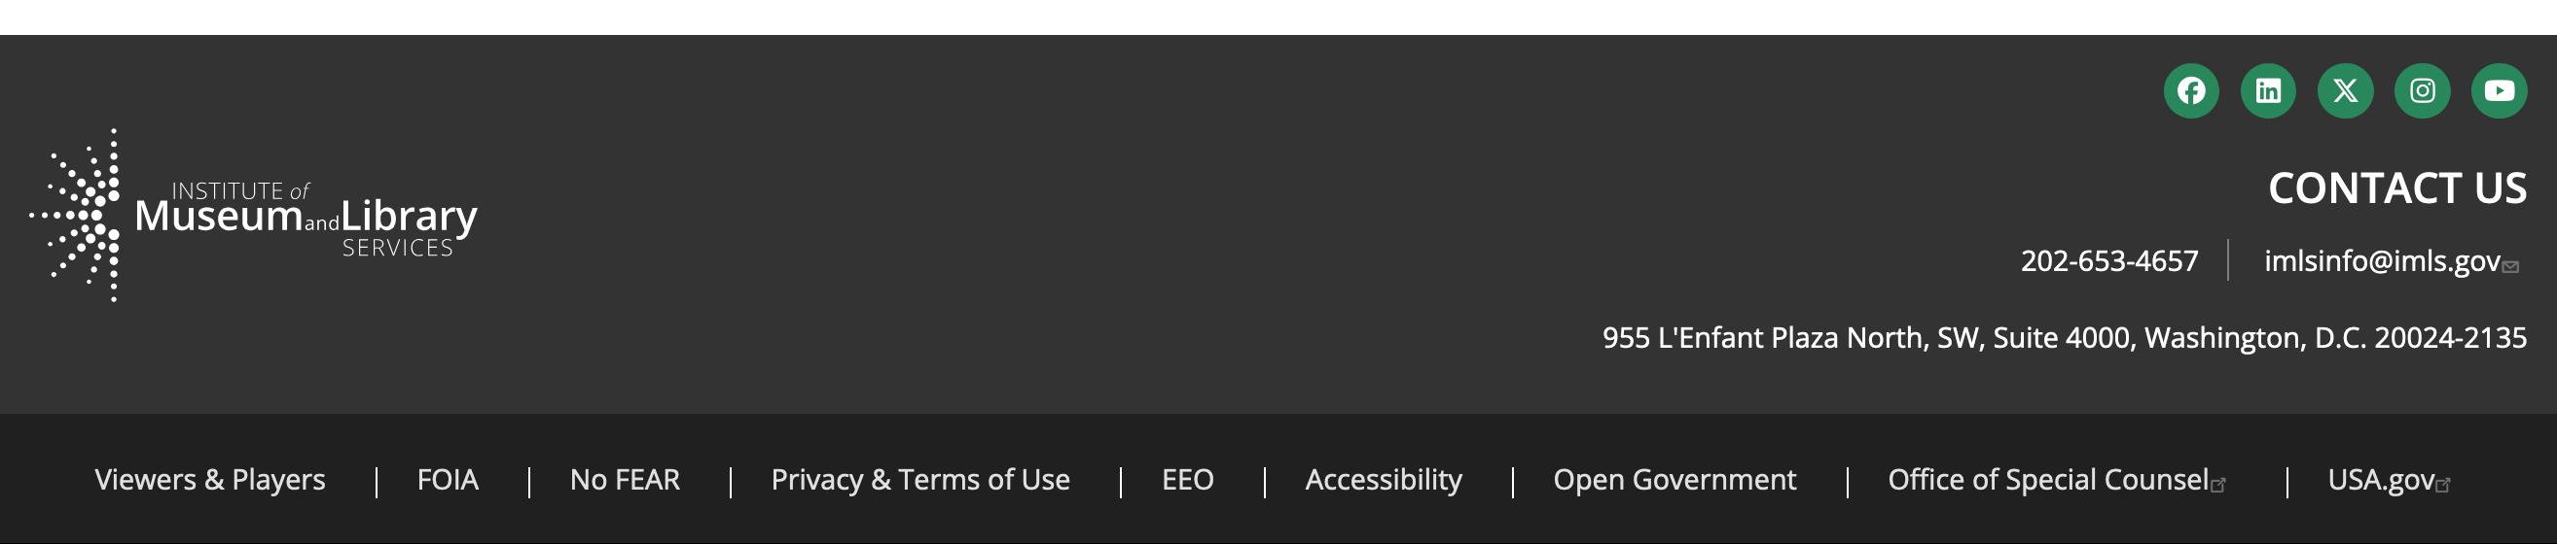Open the IMLS Facebook page icon

[2191, 91]
